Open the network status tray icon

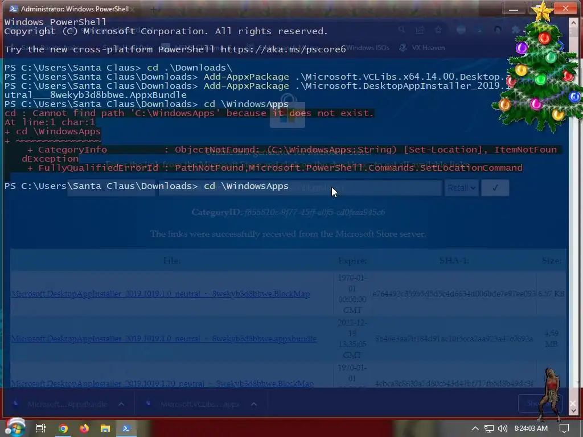click(x=489, y=428)
